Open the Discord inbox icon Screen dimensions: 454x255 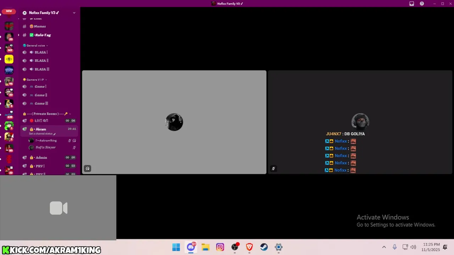411,4
